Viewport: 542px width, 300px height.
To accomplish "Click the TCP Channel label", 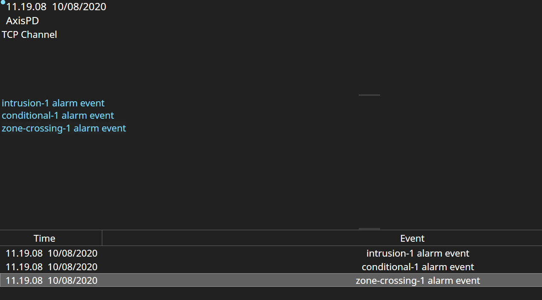I will click(x=29, y=35).
